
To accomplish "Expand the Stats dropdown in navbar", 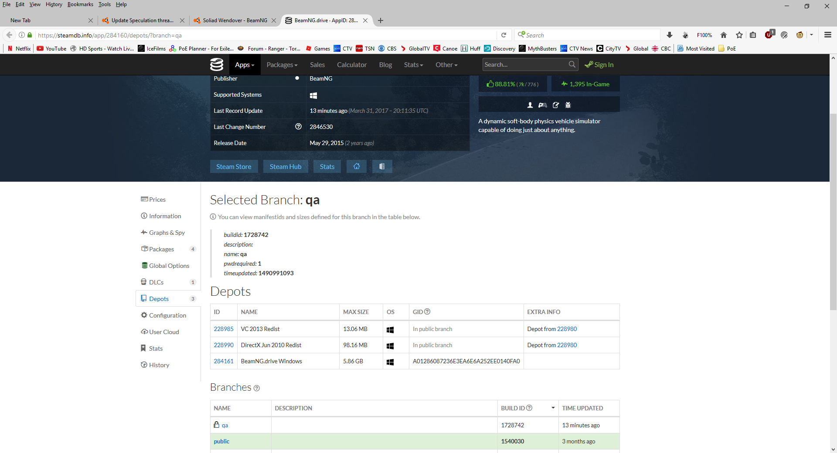I will coord(414,64).
